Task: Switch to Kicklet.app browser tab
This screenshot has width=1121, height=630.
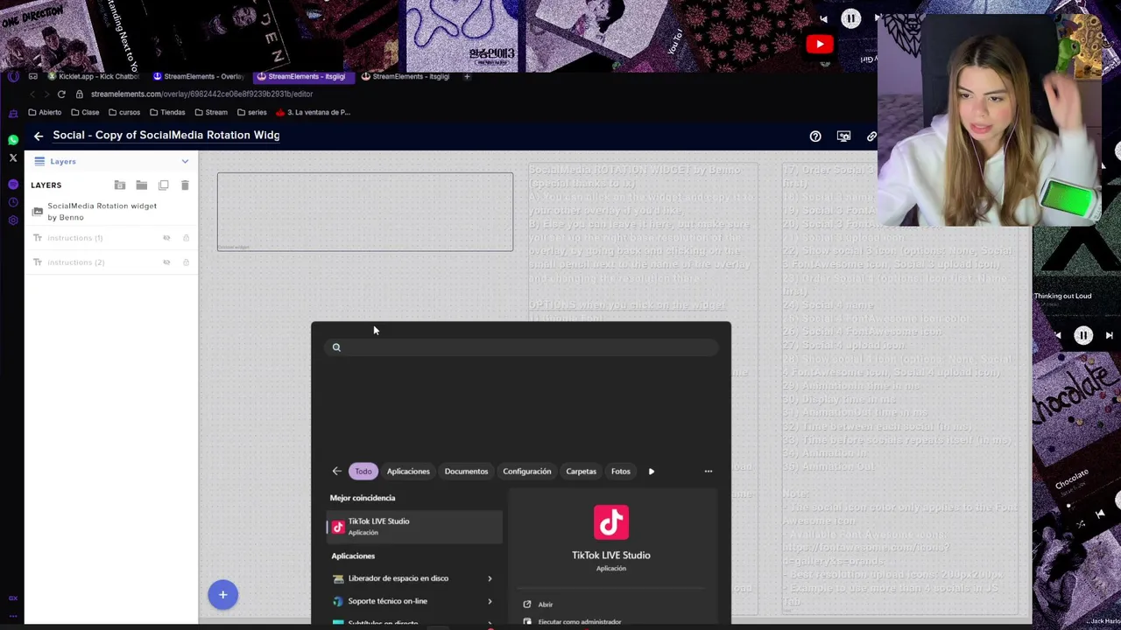Action: coord(95,77)
